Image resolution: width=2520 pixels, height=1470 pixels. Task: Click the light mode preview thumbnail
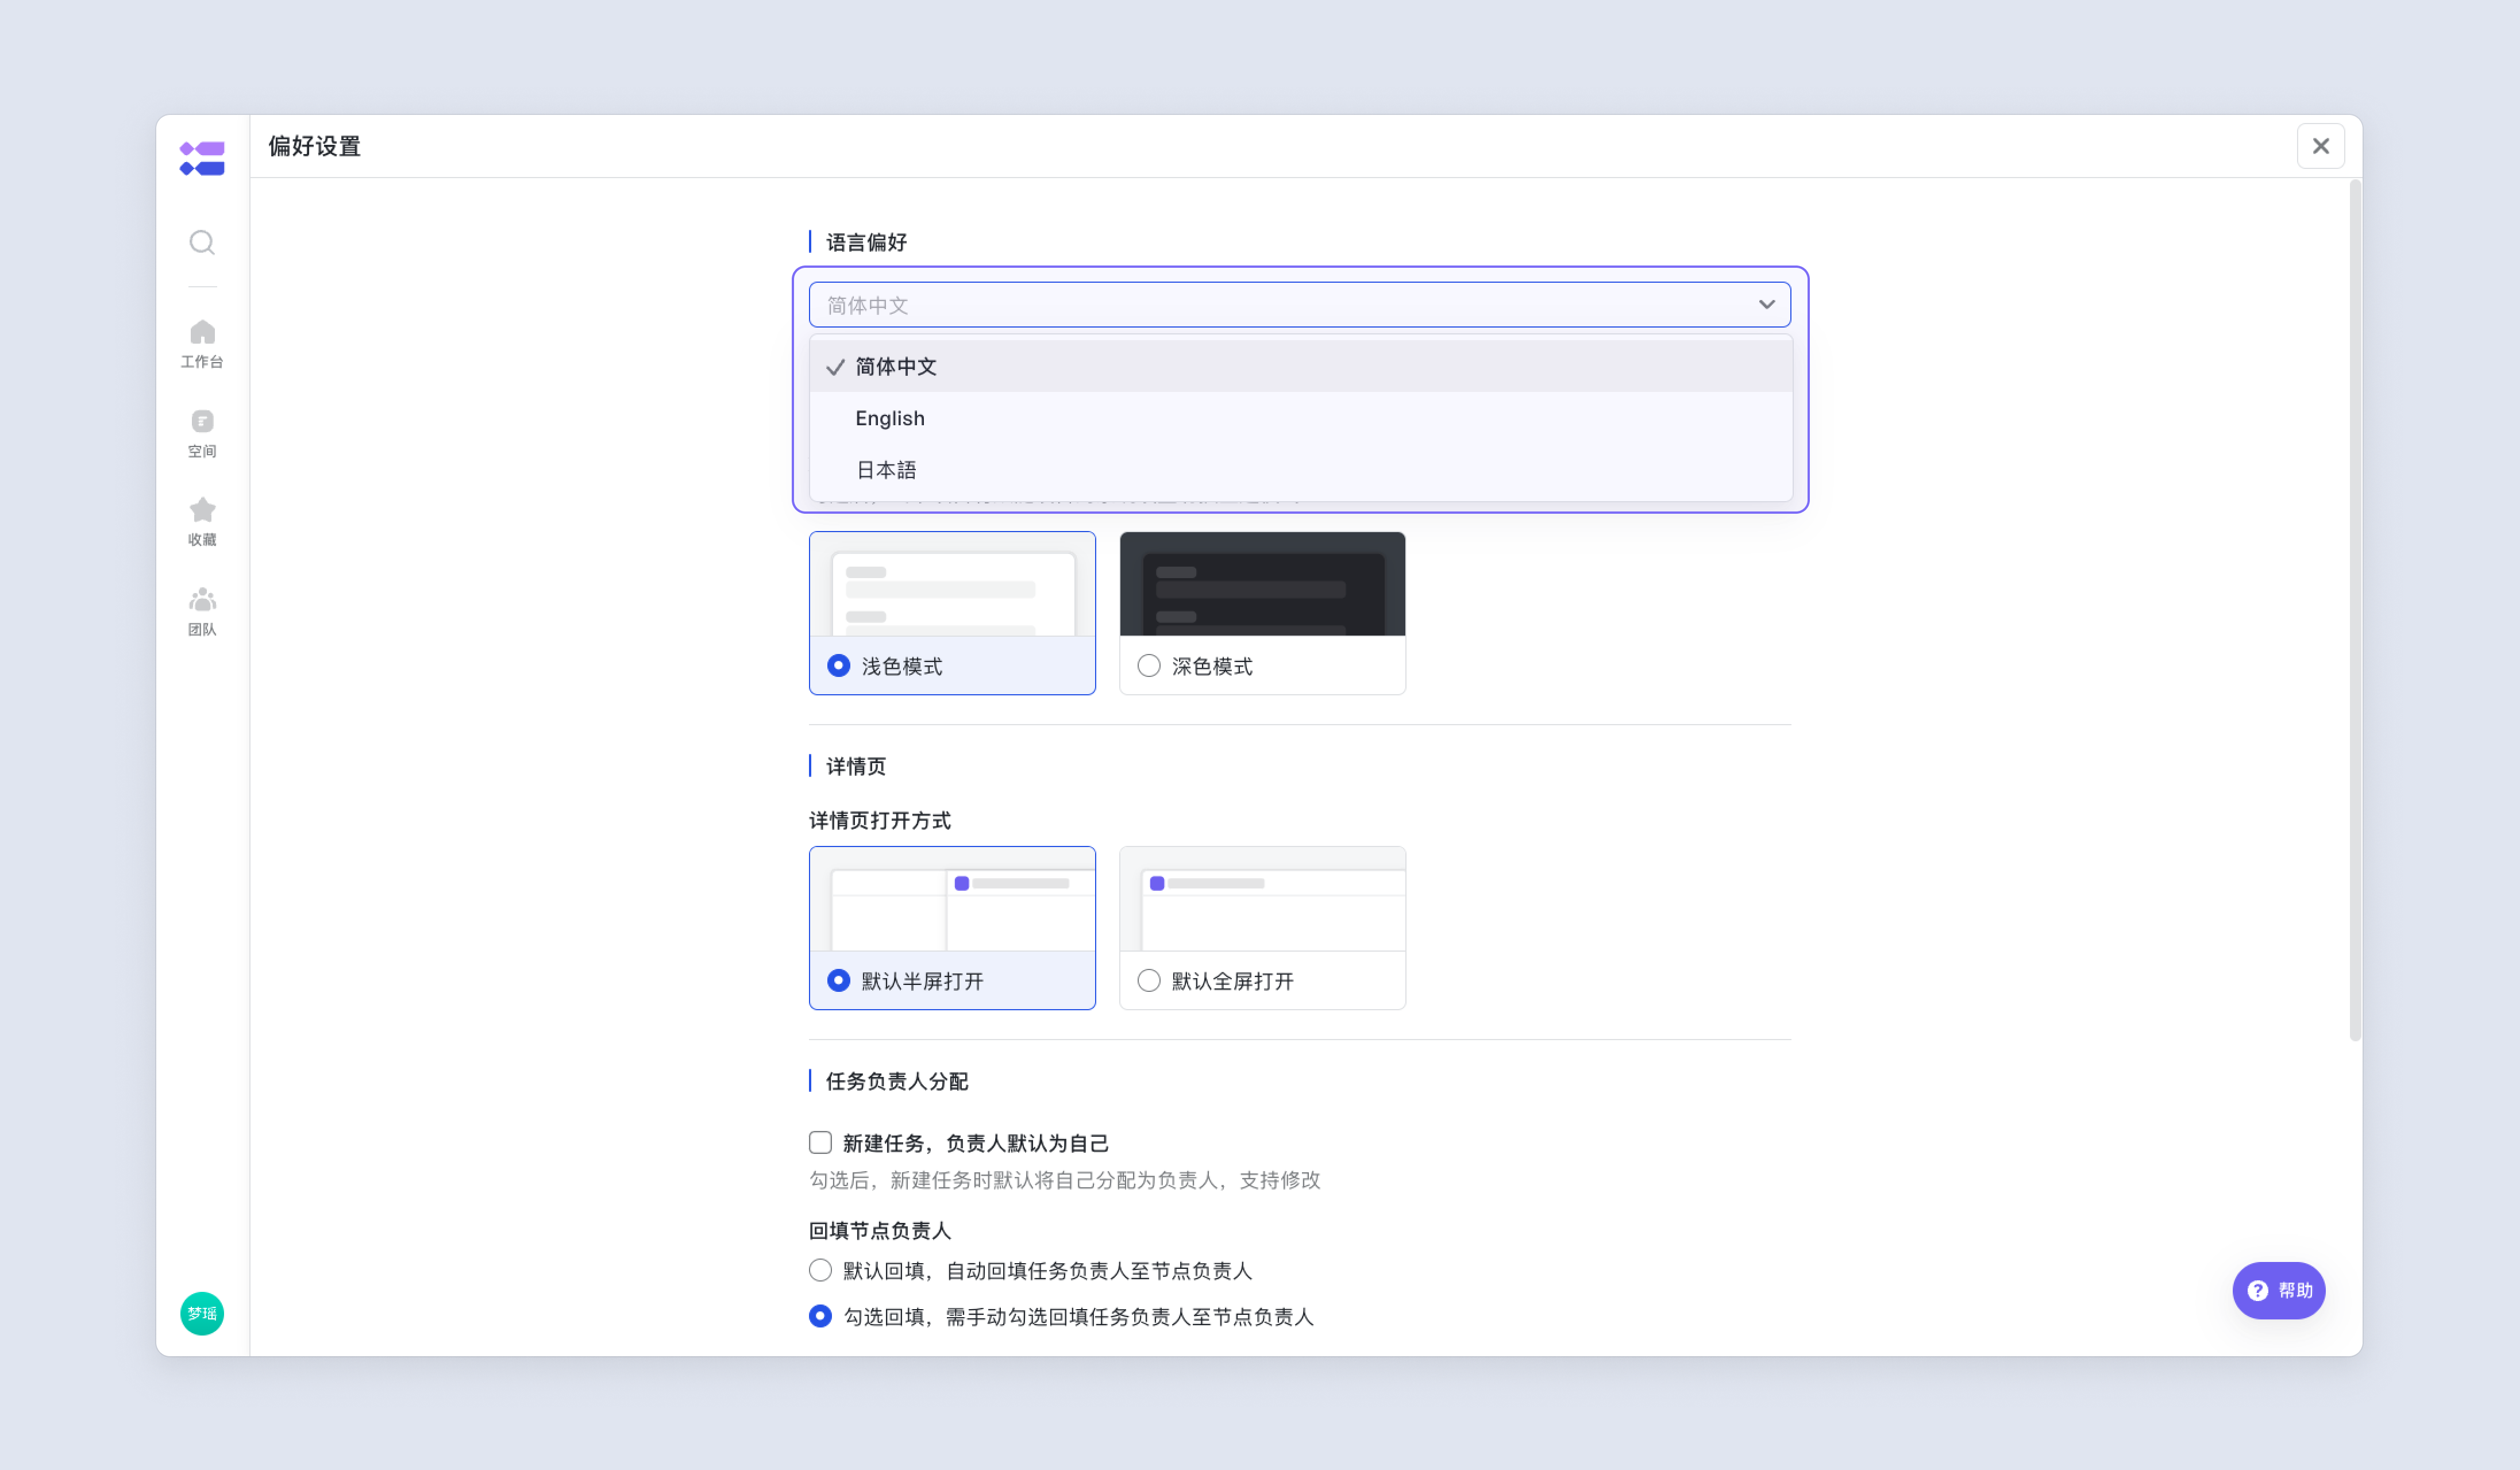pyautogui.click(x=952, y=584)
